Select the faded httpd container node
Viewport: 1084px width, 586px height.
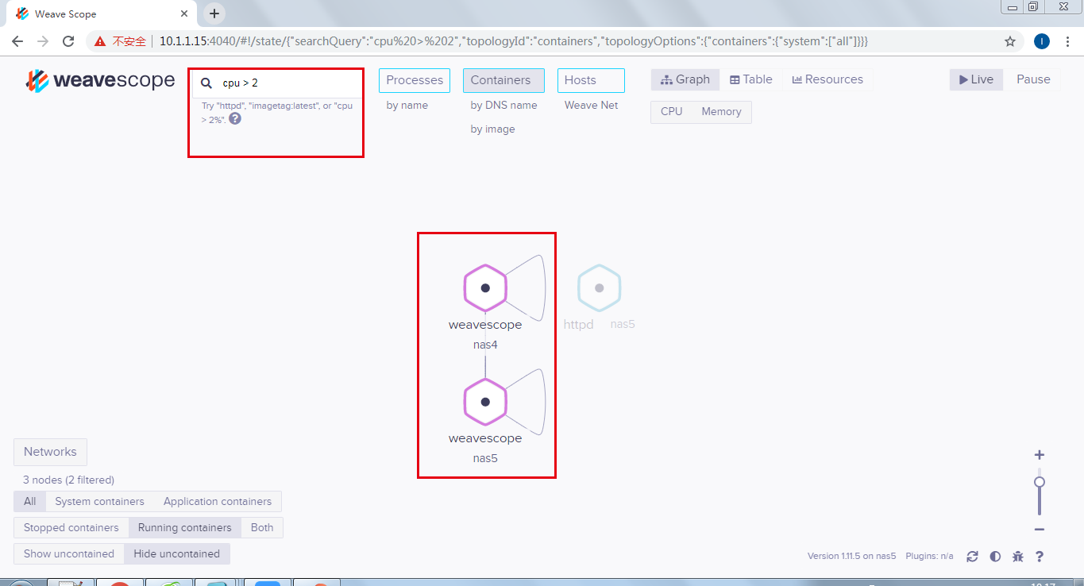pyautogui.click(x=600, y=288)
